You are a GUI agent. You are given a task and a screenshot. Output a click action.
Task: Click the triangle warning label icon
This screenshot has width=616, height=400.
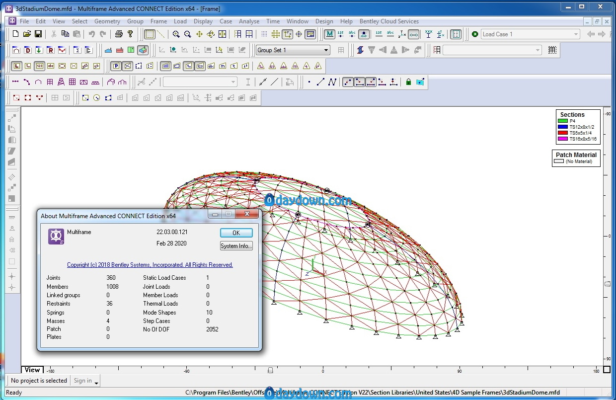tap(261, 66)
